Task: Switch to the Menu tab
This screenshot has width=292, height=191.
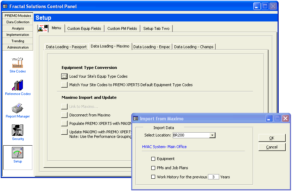Action: coord(56,28)
